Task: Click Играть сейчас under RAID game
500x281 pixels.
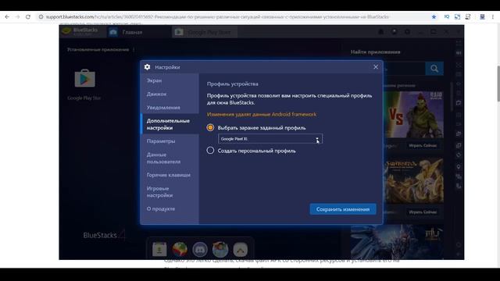Action: 423,146
